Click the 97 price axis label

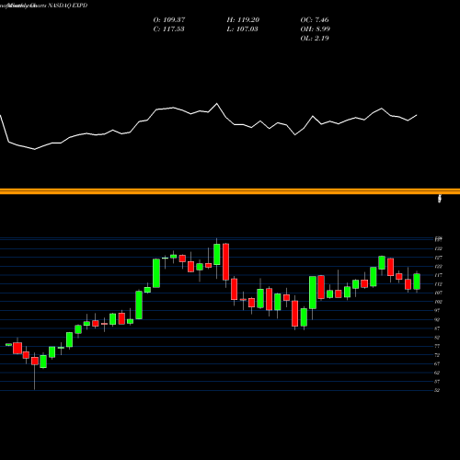point(438,311)
